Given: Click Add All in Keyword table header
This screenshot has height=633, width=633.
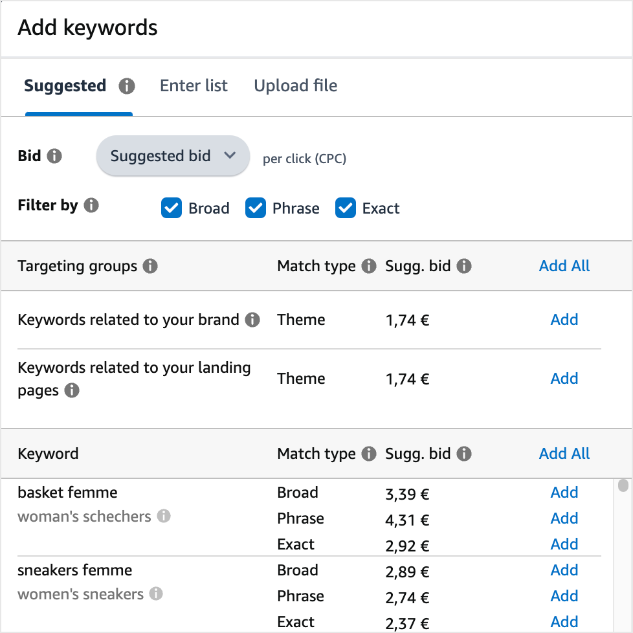Looking at the screenshot, I should click(564, 454).
